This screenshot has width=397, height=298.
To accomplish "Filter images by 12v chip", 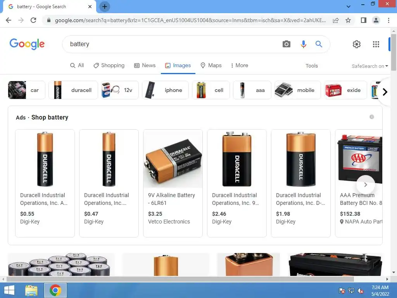I will point(120,90).
